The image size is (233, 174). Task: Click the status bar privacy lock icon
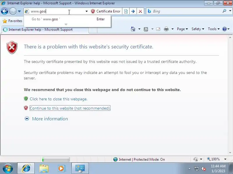(195, 159)
